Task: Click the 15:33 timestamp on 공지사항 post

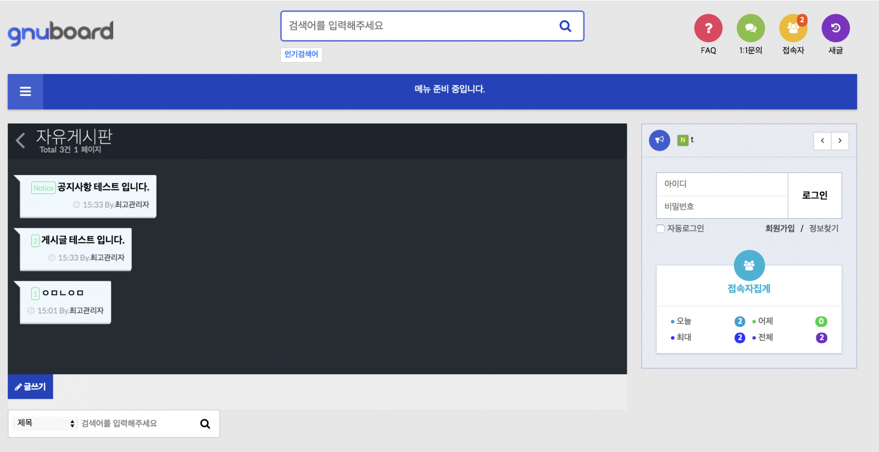Action: pos(93,205)
